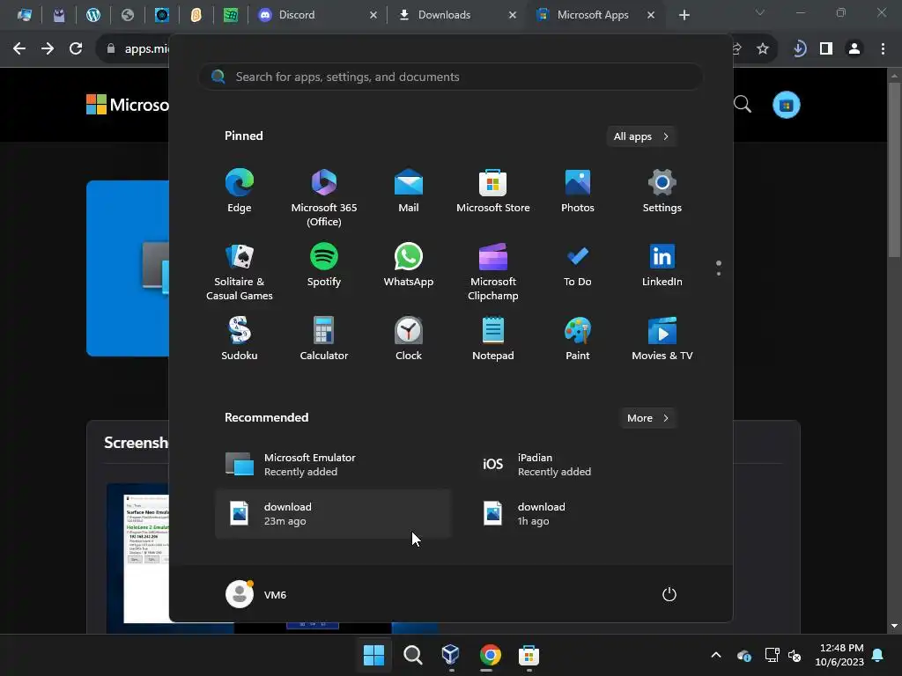The width and height of the screenshot is (902, 676).
Task: Go to next page of pinned apps
Action: tap(719, 274)
